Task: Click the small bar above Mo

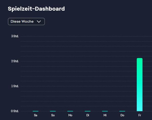Action: pos(70,111)
